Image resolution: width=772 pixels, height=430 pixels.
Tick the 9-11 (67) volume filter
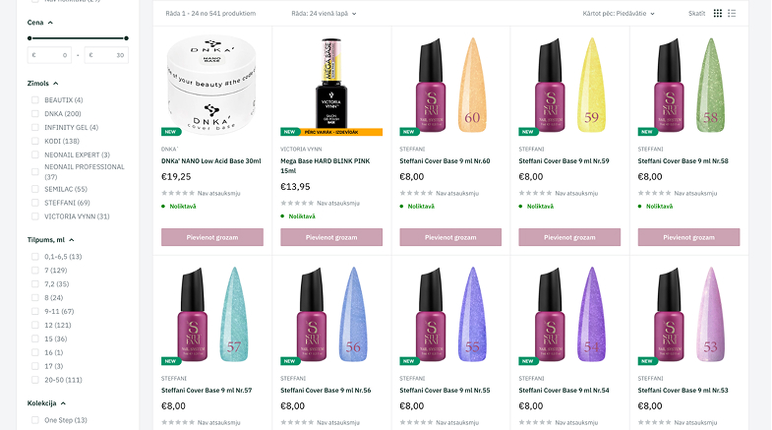[x=35, y=311]
